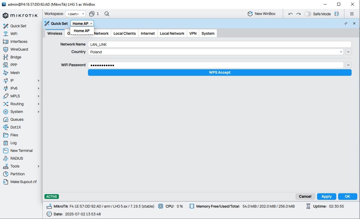Screen dimensions: 360x219
Task: Click the CPU status icon
Action: pos(161,206)
